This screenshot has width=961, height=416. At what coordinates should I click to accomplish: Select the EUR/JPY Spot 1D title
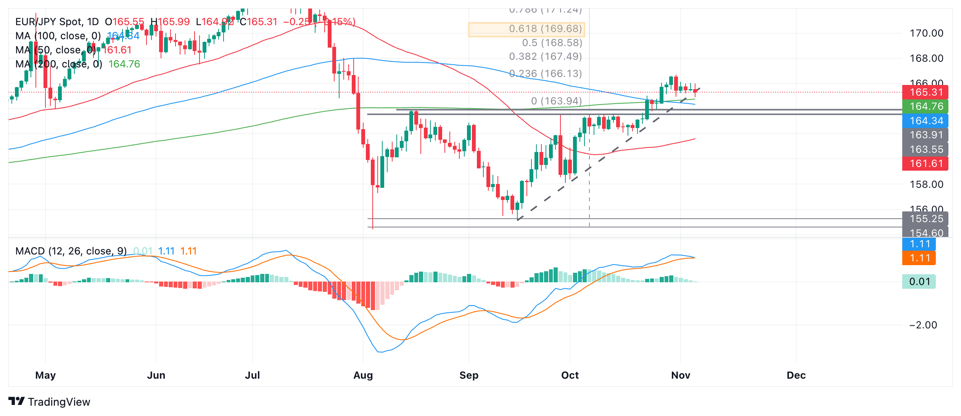[x=57, y=22]
